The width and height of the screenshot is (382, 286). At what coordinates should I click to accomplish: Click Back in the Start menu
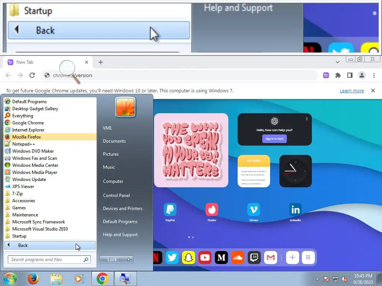(50, 245)
